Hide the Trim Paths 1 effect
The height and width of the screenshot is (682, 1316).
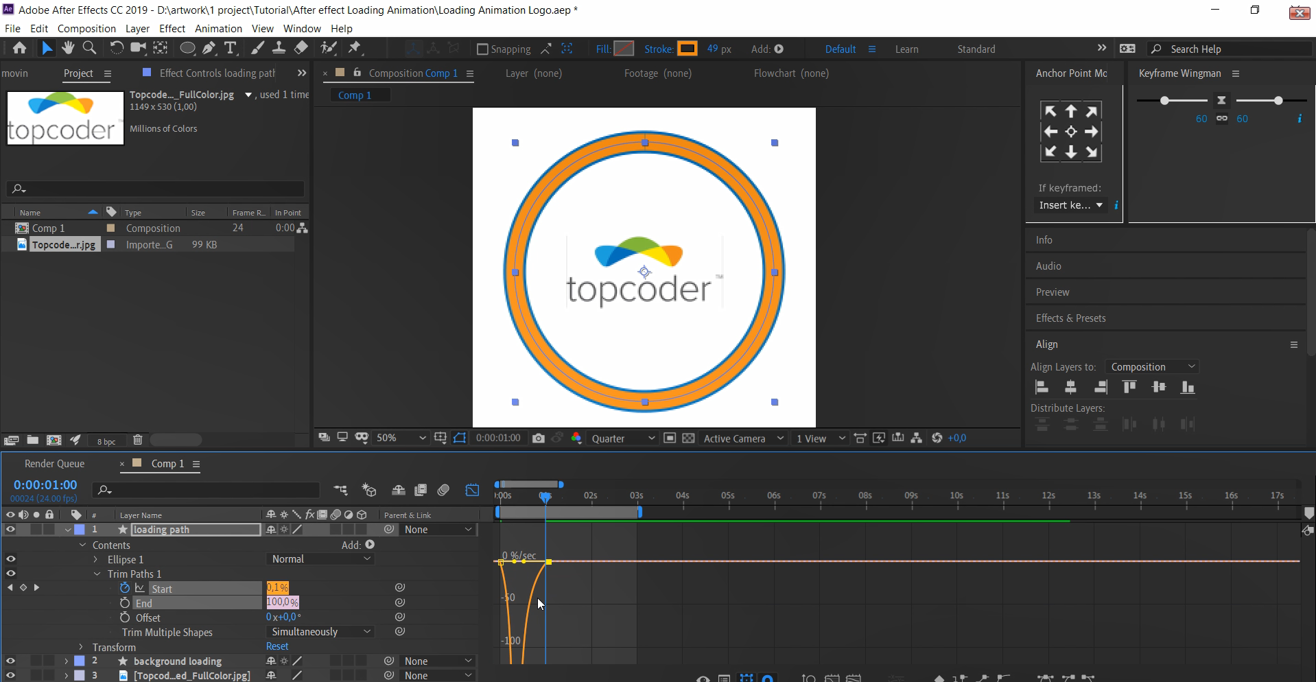tap(10, 574)
